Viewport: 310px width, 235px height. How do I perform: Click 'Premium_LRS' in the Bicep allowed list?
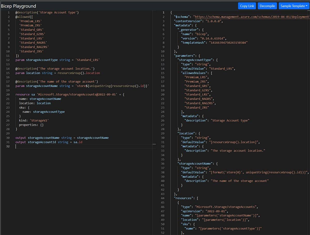click(30, 21)
